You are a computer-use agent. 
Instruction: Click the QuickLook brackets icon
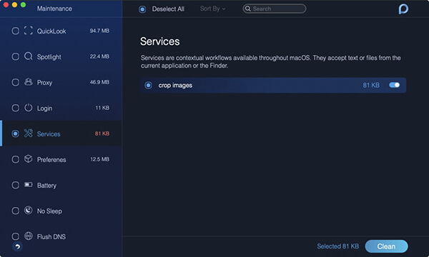pos(28,31)
